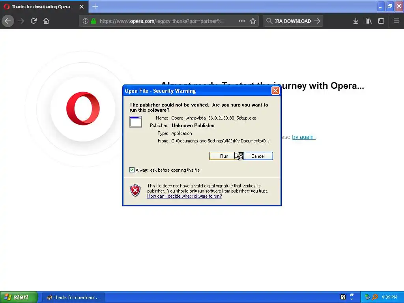Click the help question-mark tray icon
404x303 pixels.
343,297
